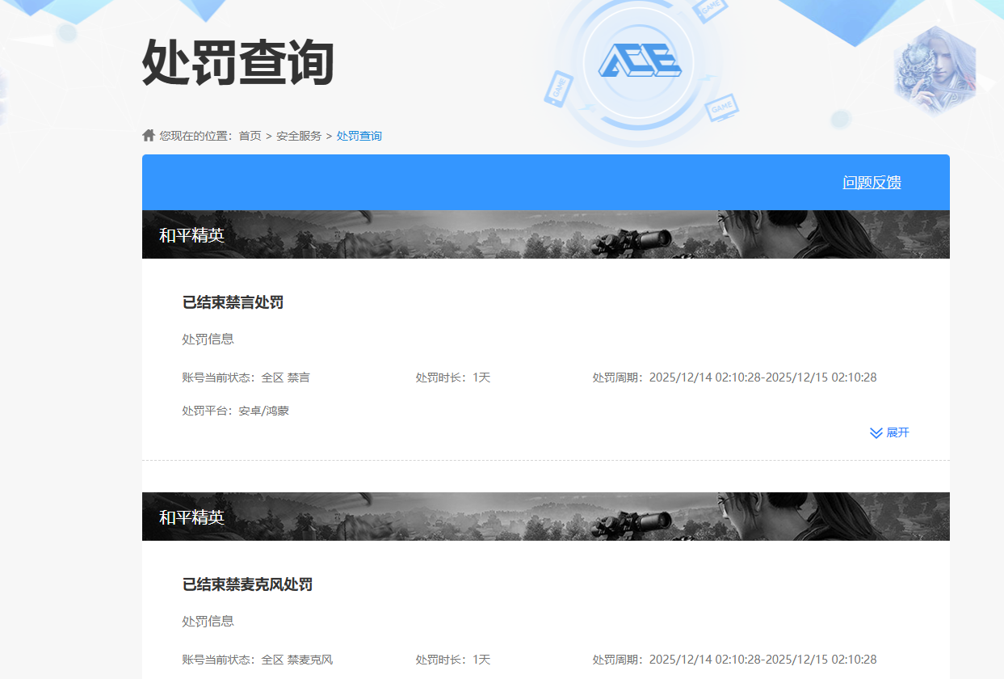Expand details with 展开 link

(898, 432)
